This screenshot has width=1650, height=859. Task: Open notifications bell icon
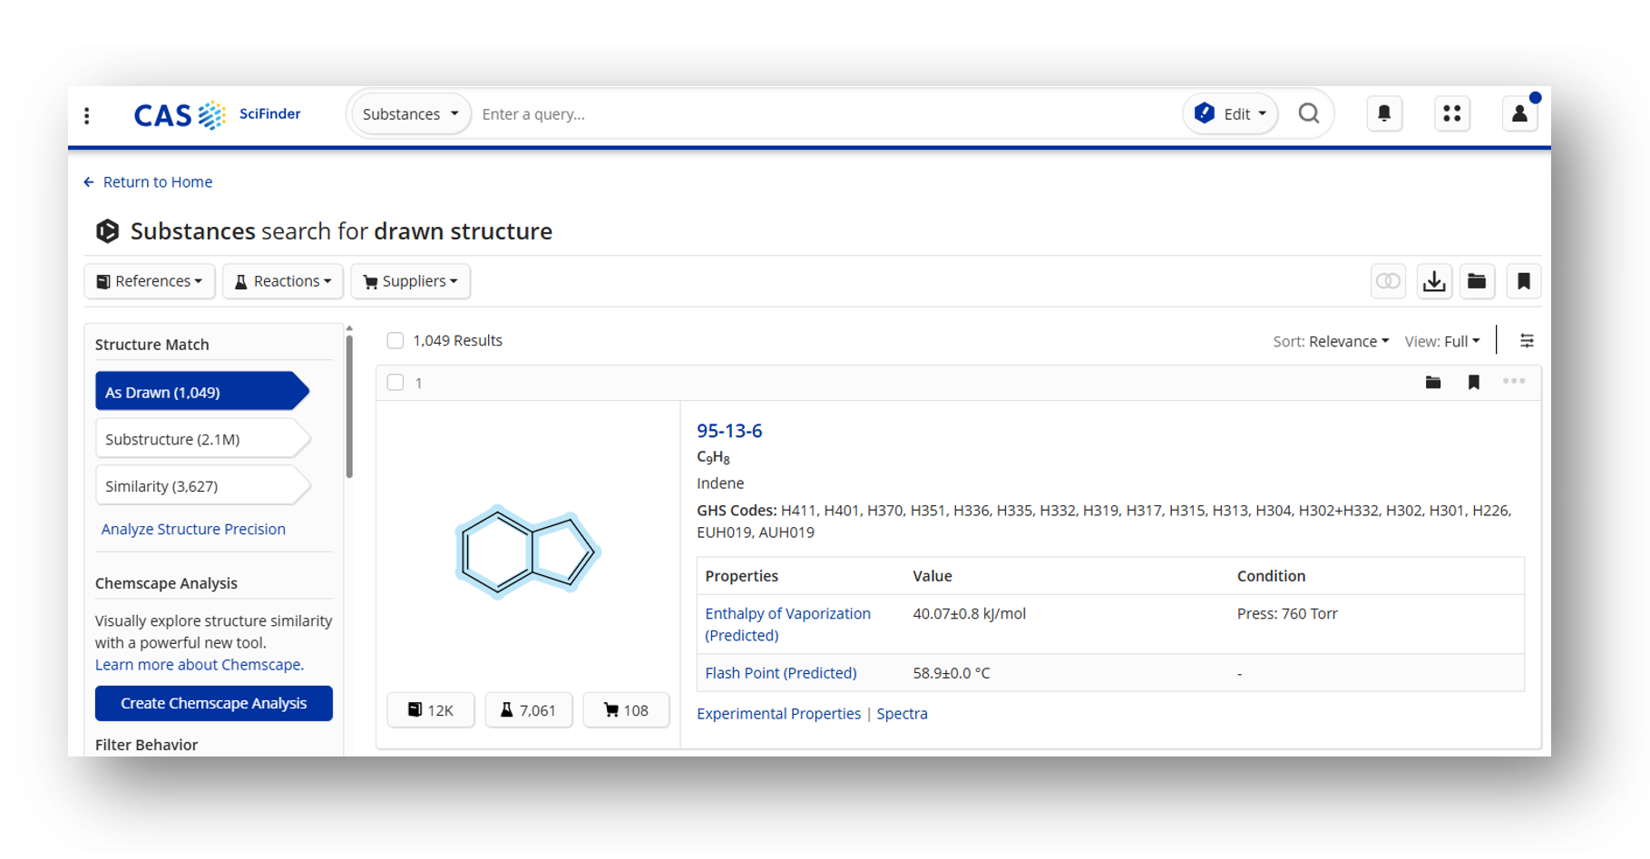pos(1384,113)
